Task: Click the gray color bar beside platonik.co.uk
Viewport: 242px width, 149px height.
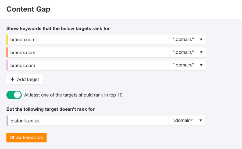Action: (7, 121)
